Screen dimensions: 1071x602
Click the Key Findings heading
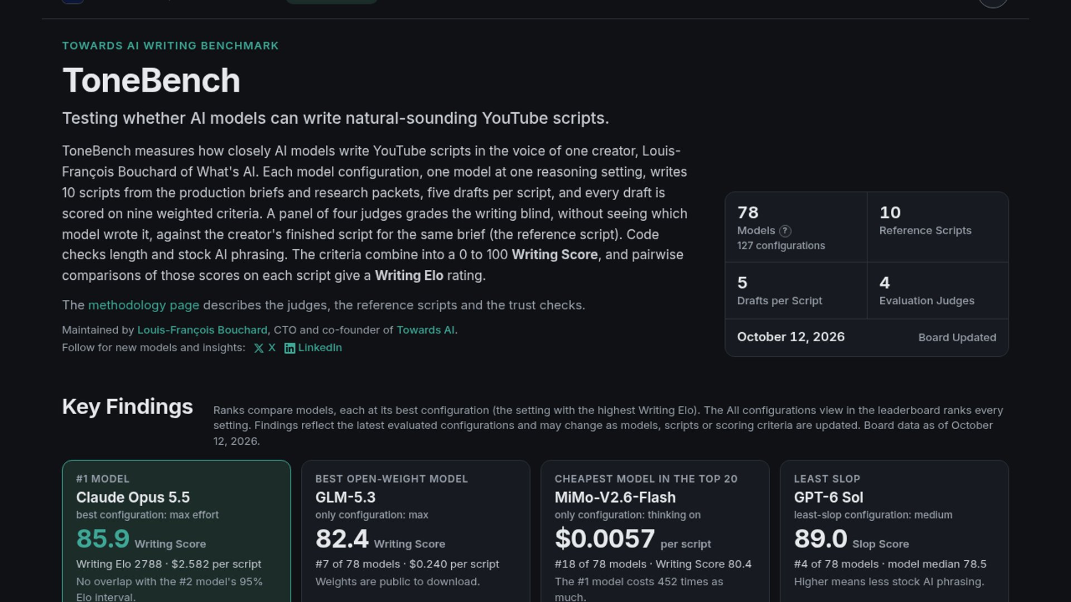pos(127,407)
